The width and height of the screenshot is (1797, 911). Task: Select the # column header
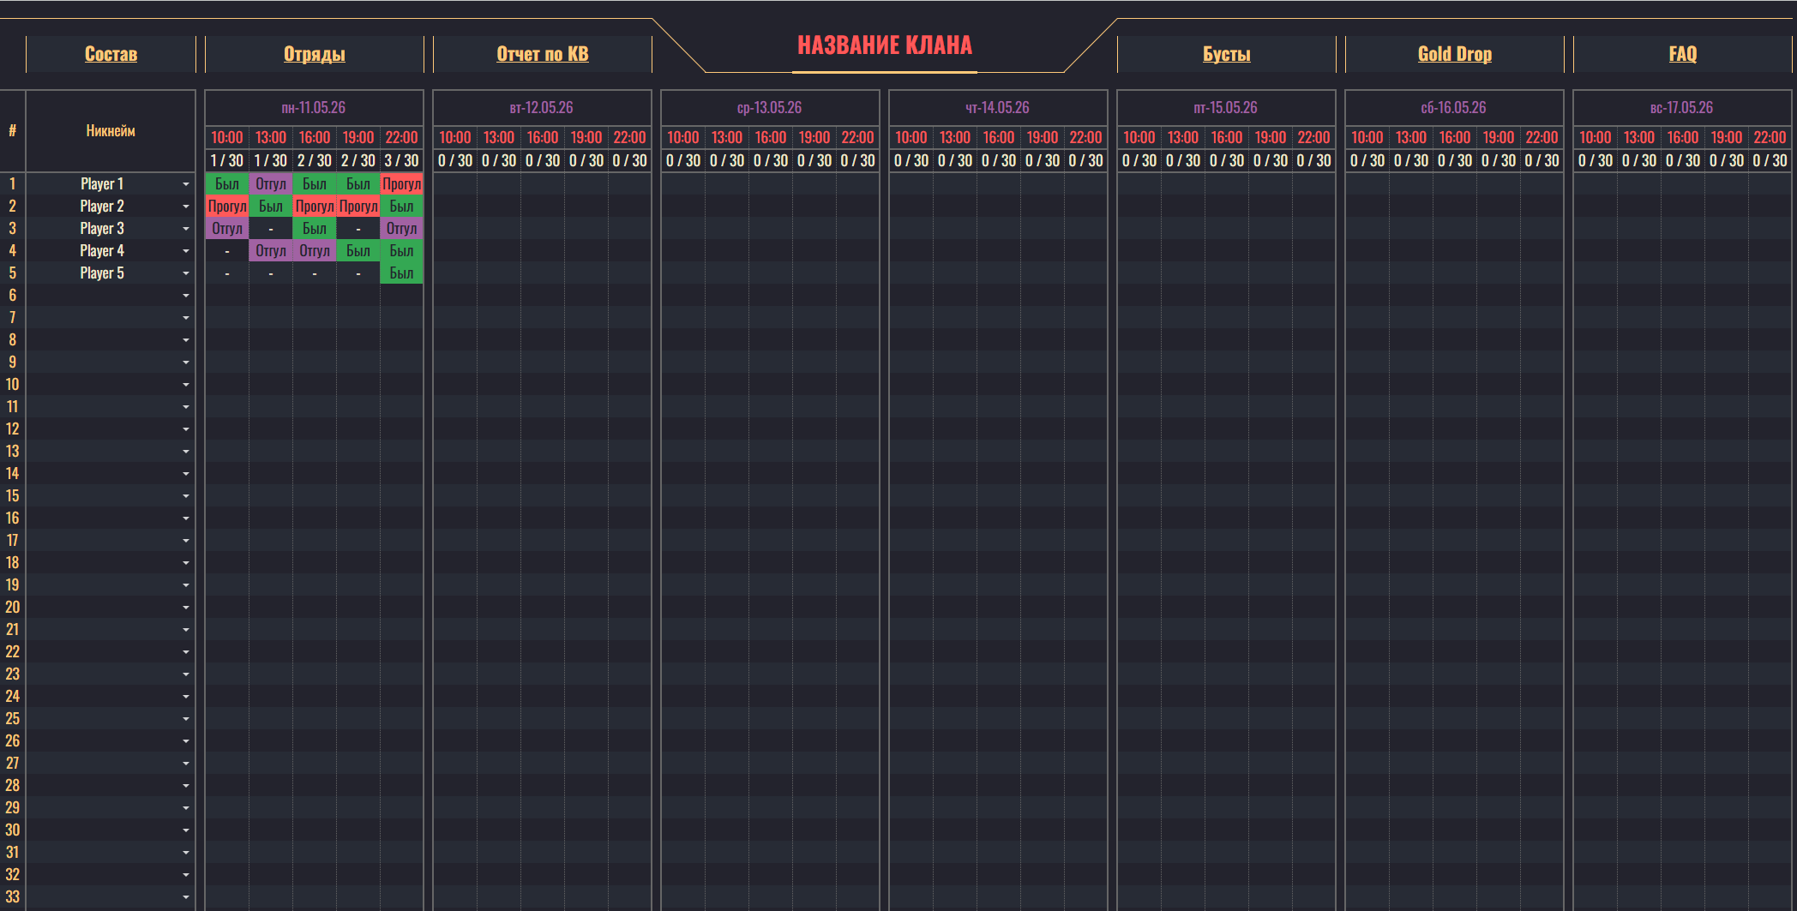(12, 131)
